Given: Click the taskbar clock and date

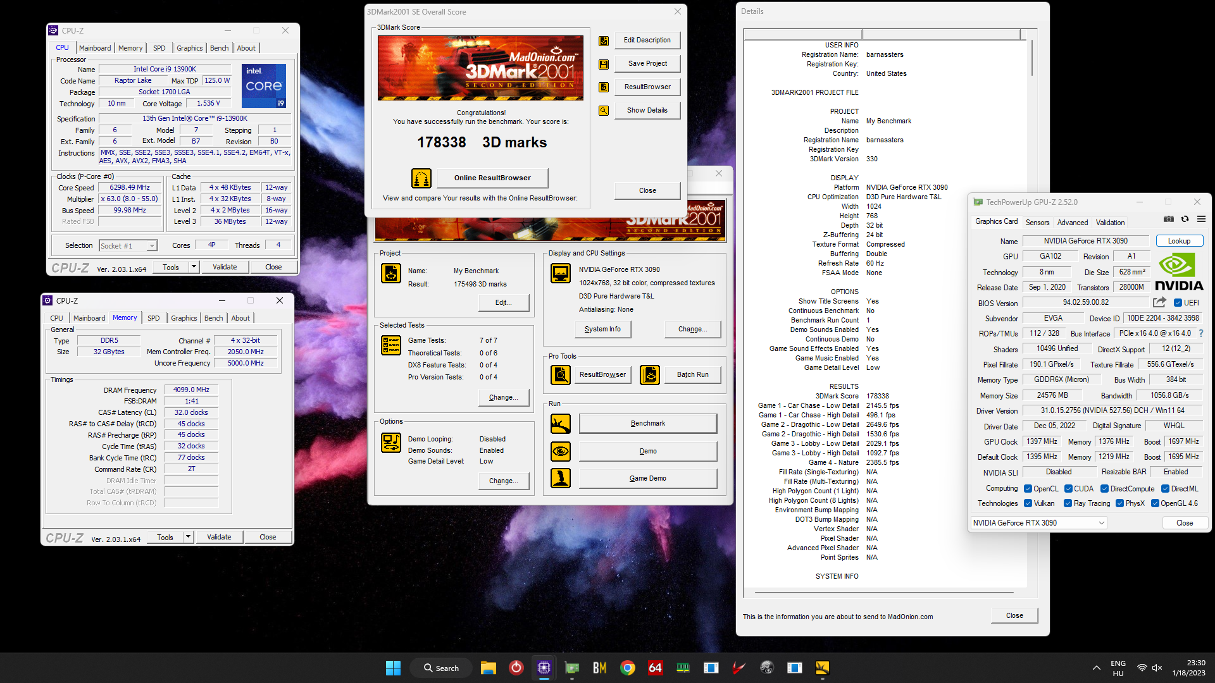Looking at the screenshot, I should [x=1188, y=668].
